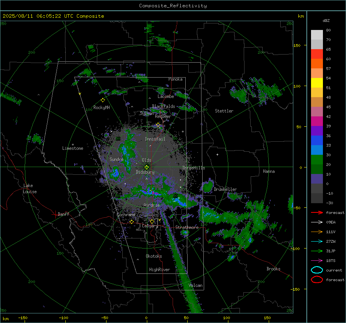Click the Sundre city label
Image resolution: width=346 pixels, height=323 pixels.
click(116, 159)
